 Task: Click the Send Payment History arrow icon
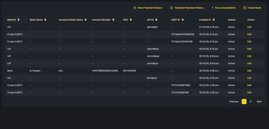(x=135, y=8)
